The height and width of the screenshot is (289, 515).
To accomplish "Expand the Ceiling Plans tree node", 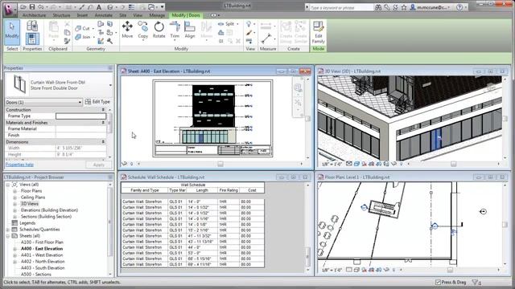I will click(14, 197).
